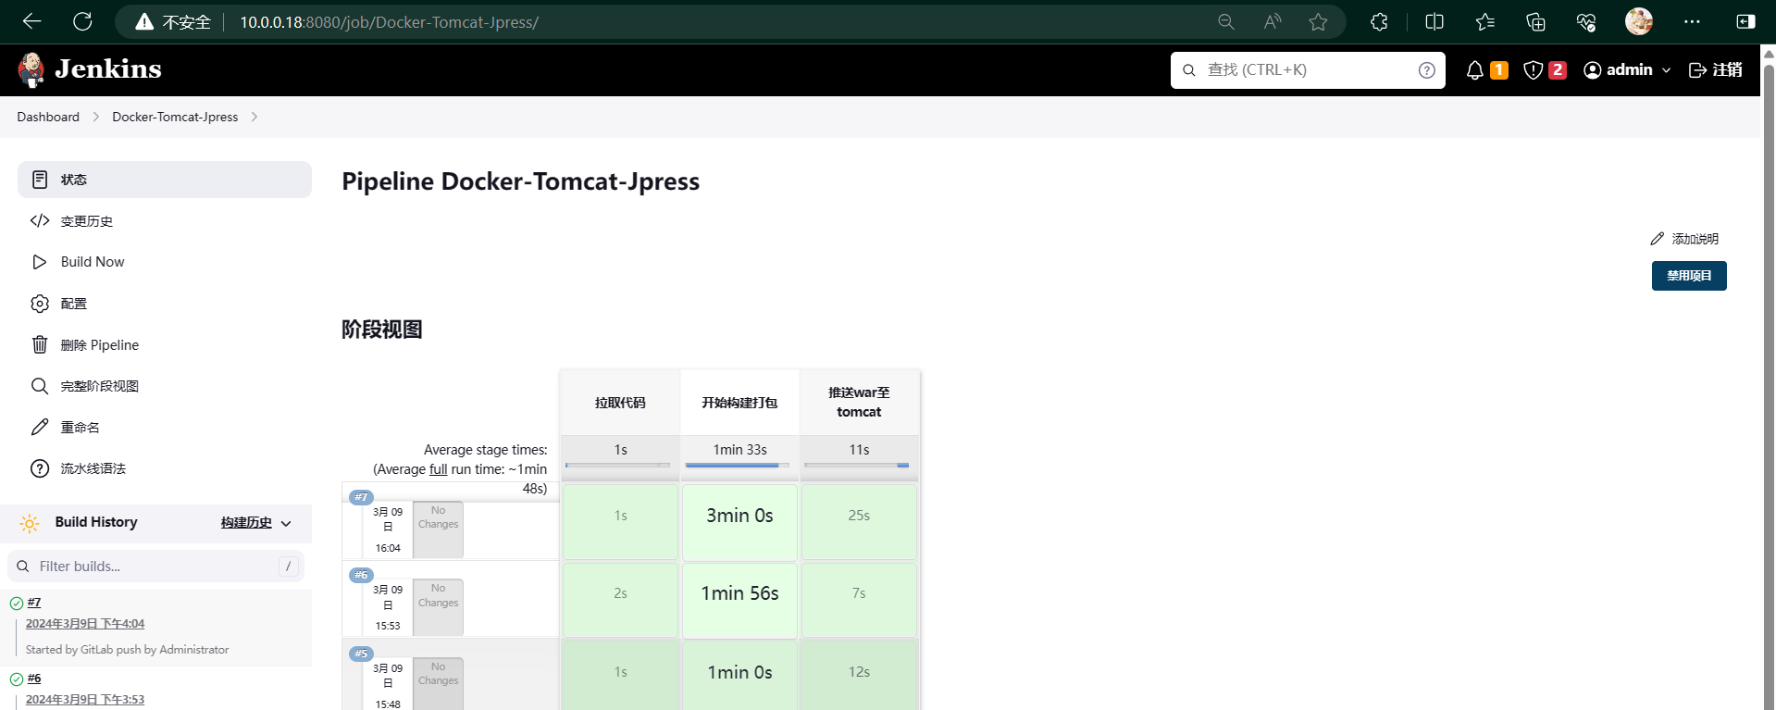Click the Build History sun status icon

coord(30,524)
